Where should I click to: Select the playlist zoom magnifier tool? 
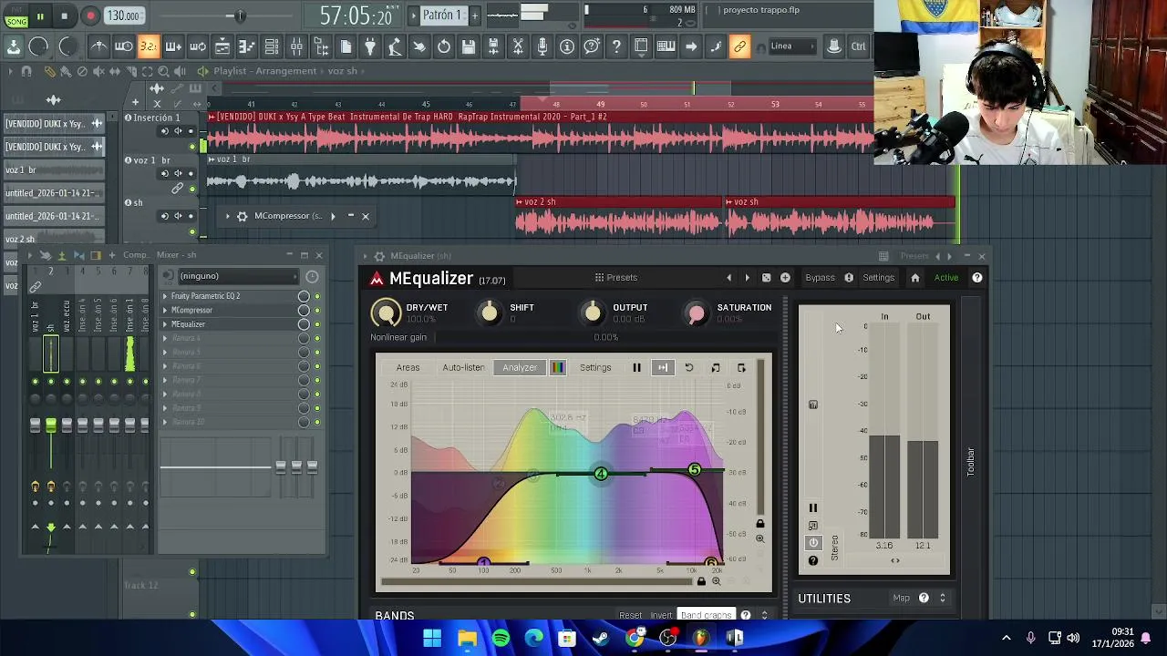click(x=163, y=71)
